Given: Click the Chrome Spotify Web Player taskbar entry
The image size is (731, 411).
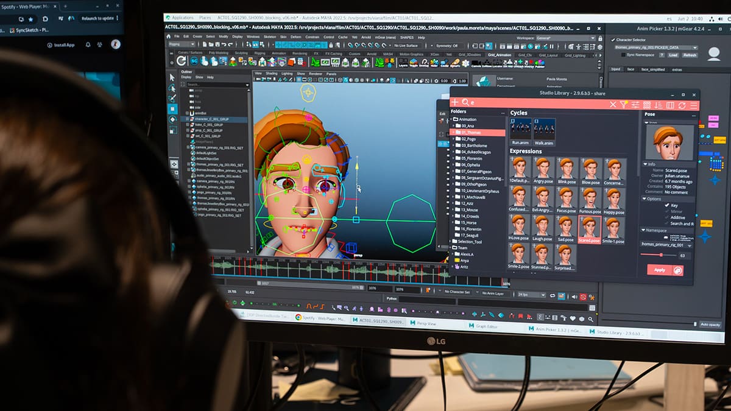Looking at the screenshot, I should [321, 318].
